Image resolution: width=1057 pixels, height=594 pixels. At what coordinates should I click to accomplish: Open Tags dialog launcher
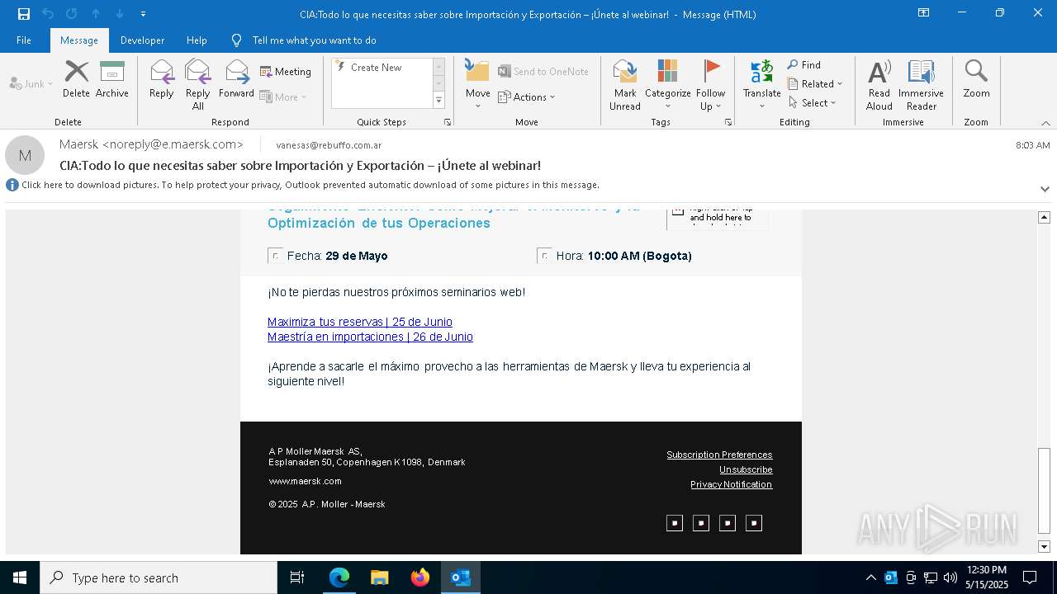pyautogui.click(x=728, y=122)
